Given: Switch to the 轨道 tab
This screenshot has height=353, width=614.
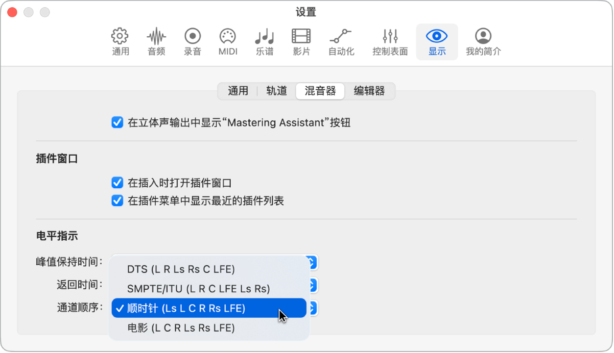Looking at the screenshot, I should click(276, 91).
